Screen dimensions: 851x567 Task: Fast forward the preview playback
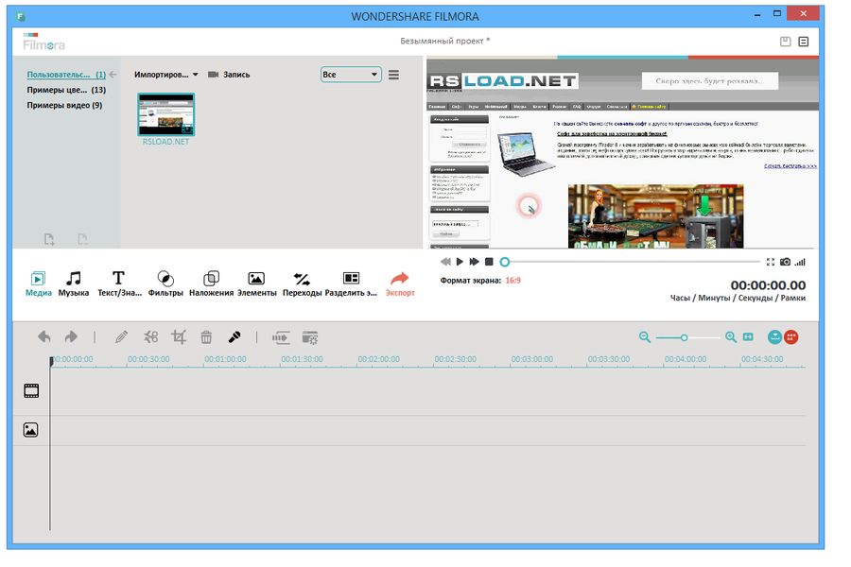475,262
